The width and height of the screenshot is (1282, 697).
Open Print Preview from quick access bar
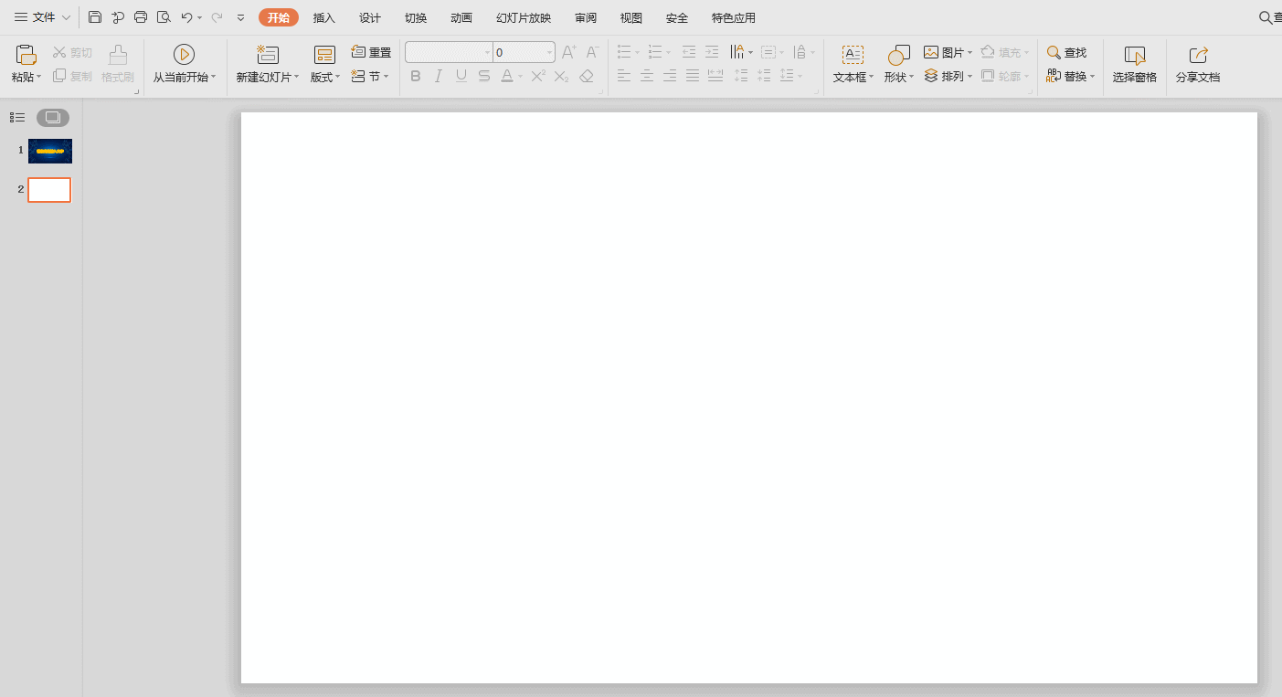click(164, 17)
